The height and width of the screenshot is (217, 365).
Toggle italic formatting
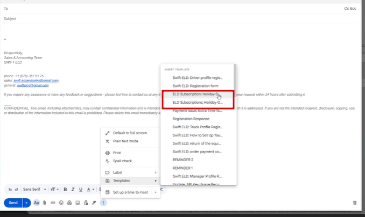coord(73,190)
